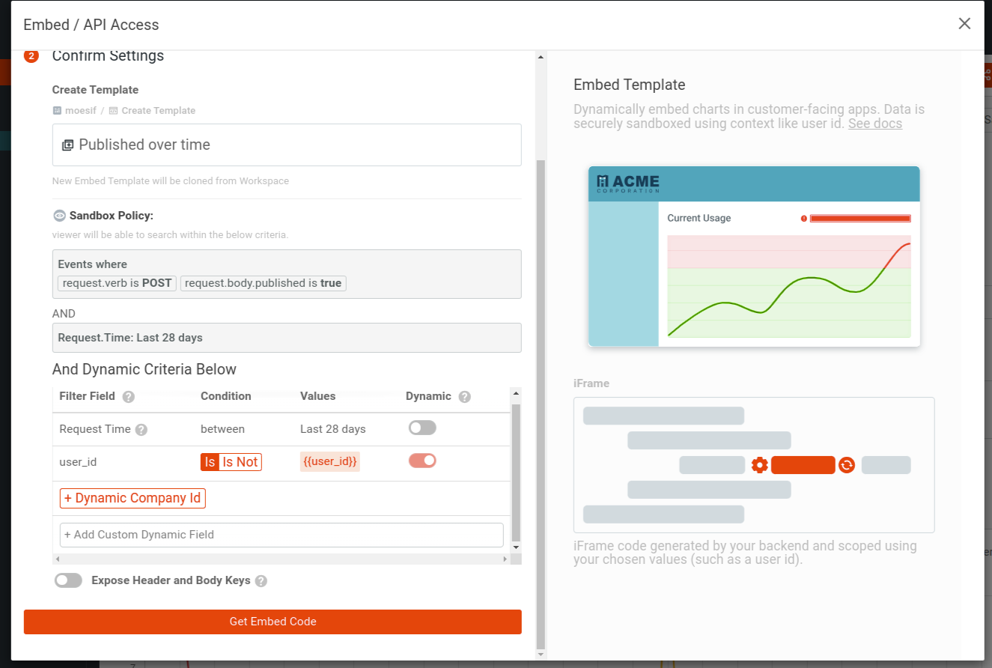
Task: Click the Get Embed Code button
Action: pos(273,622)
